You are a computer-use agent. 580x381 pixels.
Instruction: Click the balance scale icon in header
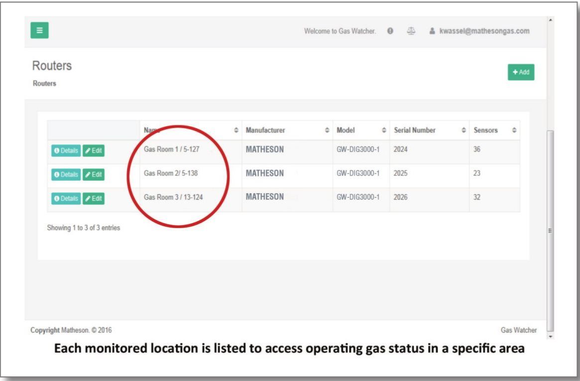(411, 31)
